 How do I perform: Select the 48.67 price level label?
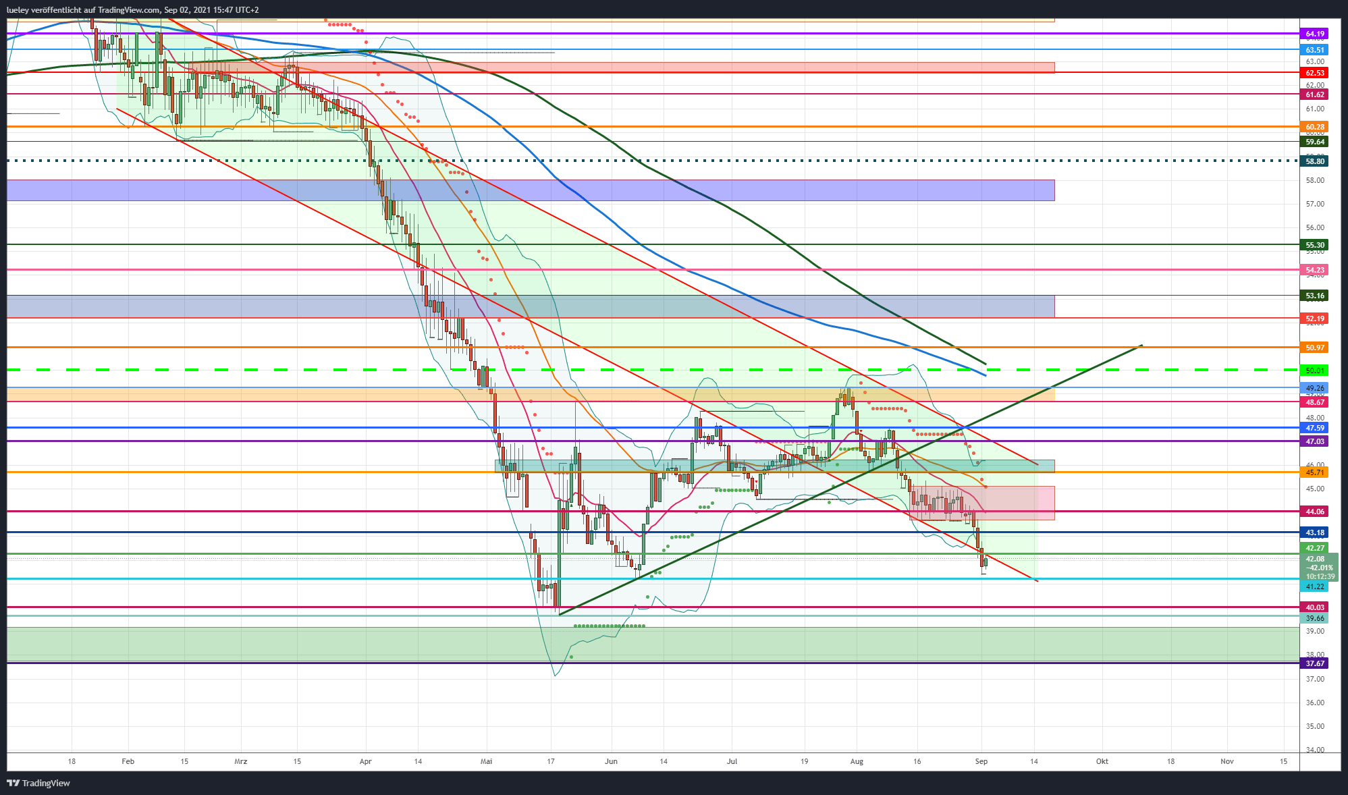point(1314,402)
